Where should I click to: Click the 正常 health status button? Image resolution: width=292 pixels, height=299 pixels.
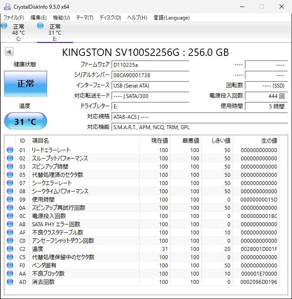(x=26, y=84)
